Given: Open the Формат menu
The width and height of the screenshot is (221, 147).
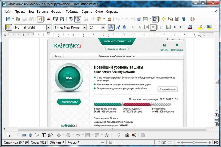Looking at the screenshot, I should point(57,12).
